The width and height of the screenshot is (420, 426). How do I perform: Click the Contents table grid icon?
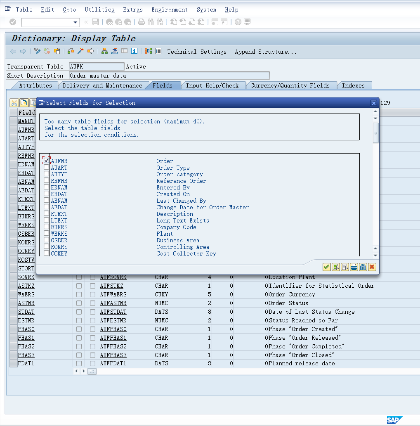pyautogui.click(x=158, y=51)
